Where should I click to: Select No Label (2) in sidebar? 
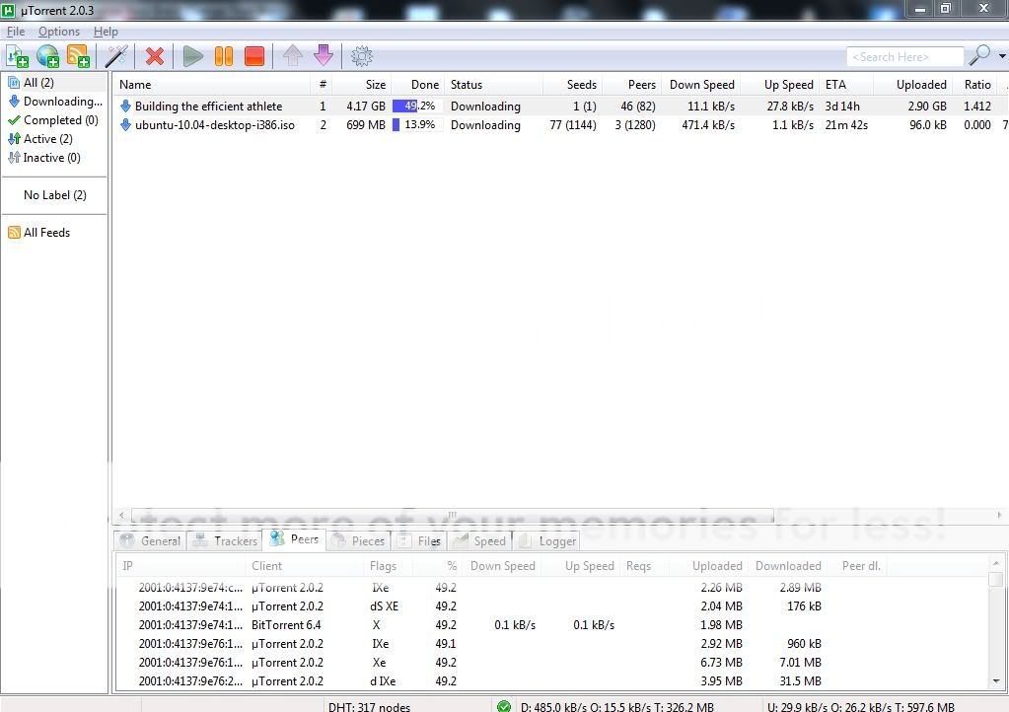pyautogui.click(x=54, y=195)
